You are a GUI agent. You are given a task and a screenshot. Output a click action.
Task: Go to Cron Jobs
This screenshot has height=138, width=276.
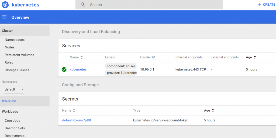coord(12,121)
